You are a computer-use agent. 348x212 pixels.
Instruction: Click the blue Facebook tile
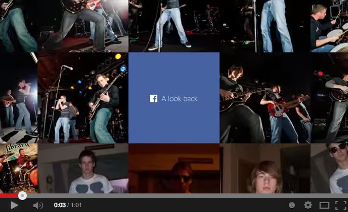pos(174,98)
